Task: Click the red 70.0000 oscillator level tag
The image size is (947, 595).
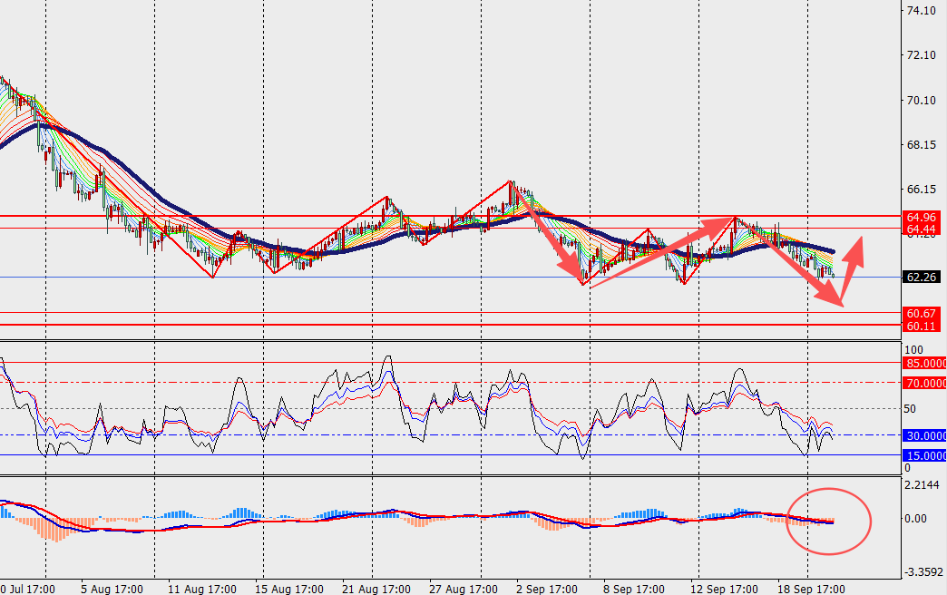Action: point(924,383)
